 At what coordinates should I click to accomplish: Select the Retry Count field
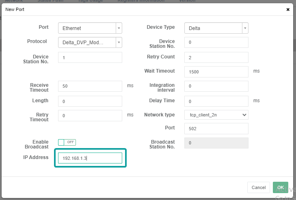tap(216, 58)
